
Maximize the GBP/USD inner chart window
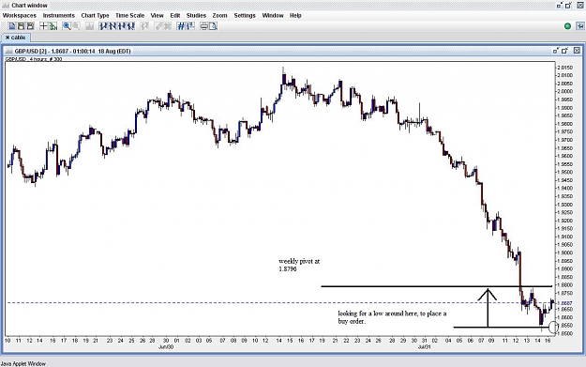[x=564, y=51]
